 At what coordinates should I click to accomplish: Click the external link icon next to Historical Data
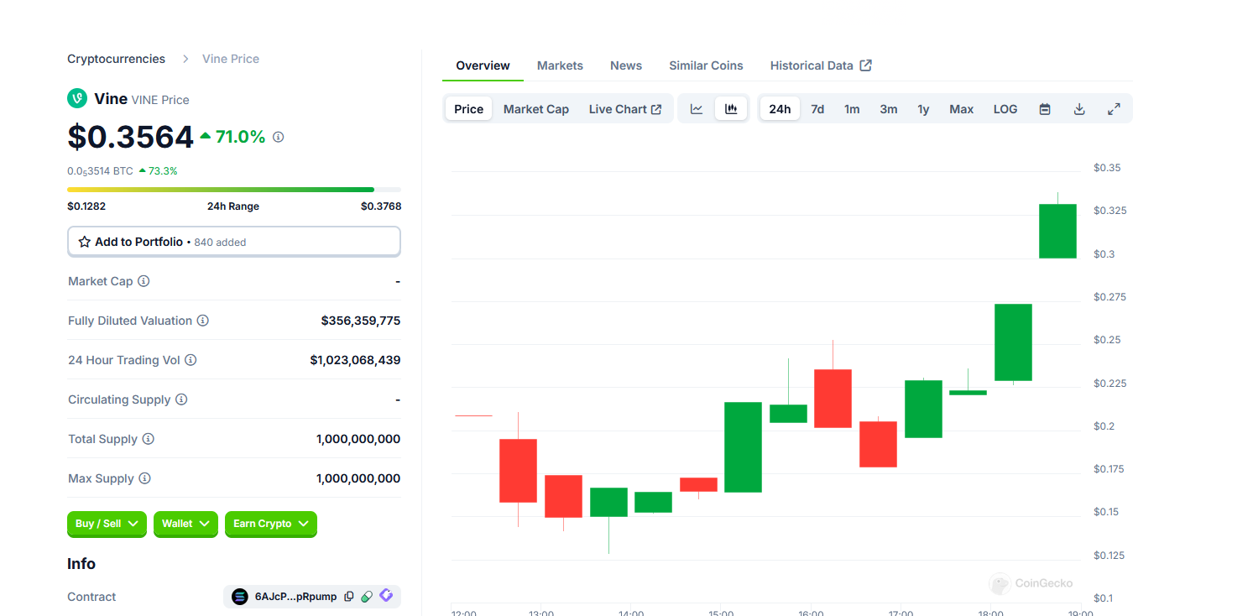point(866,65)
